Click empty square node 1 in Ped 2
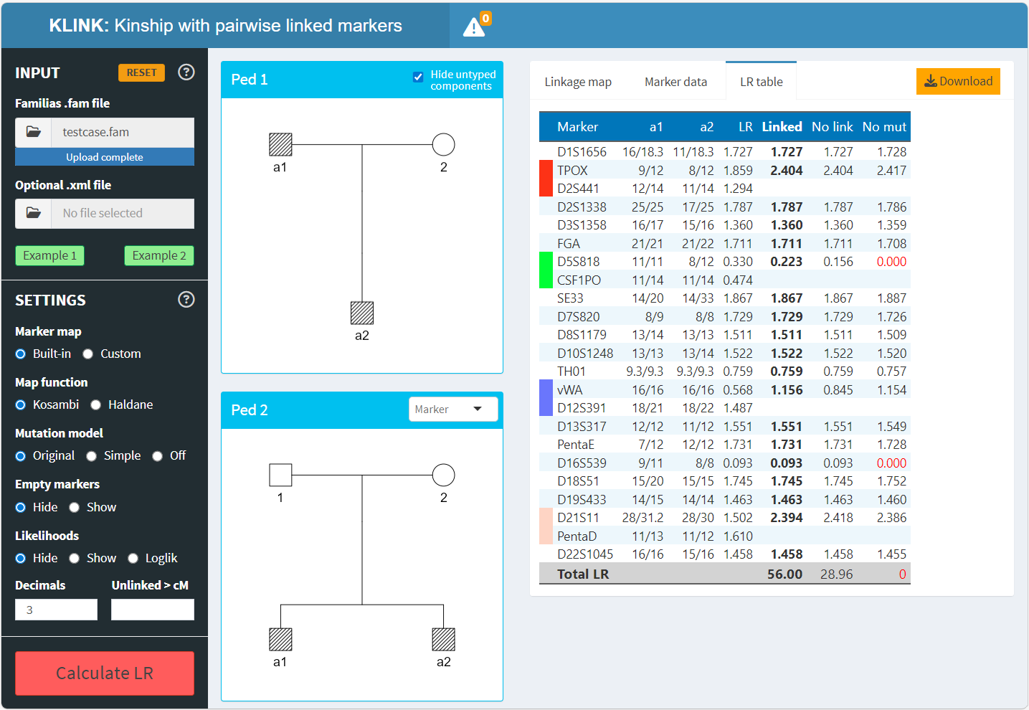1029x710 pixels. tap(280, 475)
